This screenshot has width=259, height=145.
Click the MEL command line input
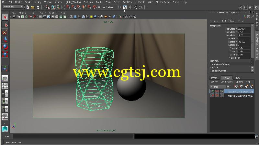point(73,136)
